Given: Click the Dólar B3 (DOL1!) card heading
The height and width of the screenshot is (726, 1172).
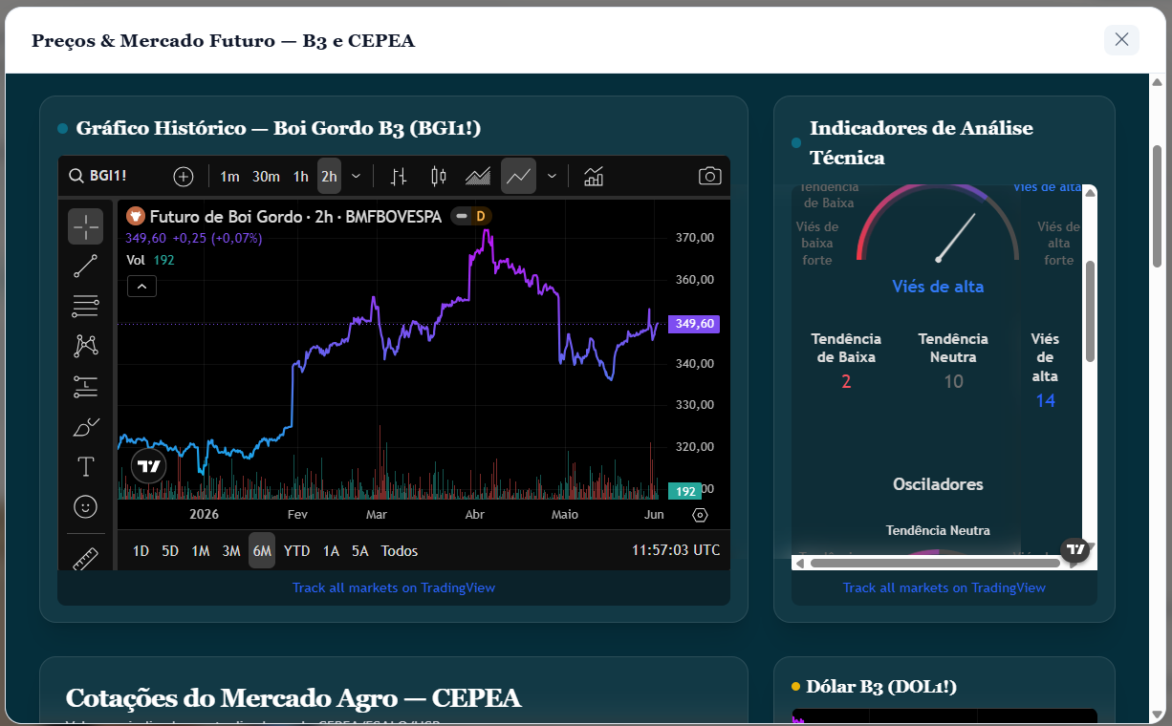Looking at the screenshot, I should [x=881, y=687].
